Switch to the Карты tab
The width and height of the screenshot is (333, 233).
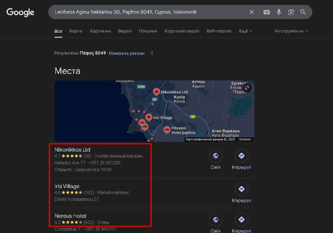click(x=76, y=31)
